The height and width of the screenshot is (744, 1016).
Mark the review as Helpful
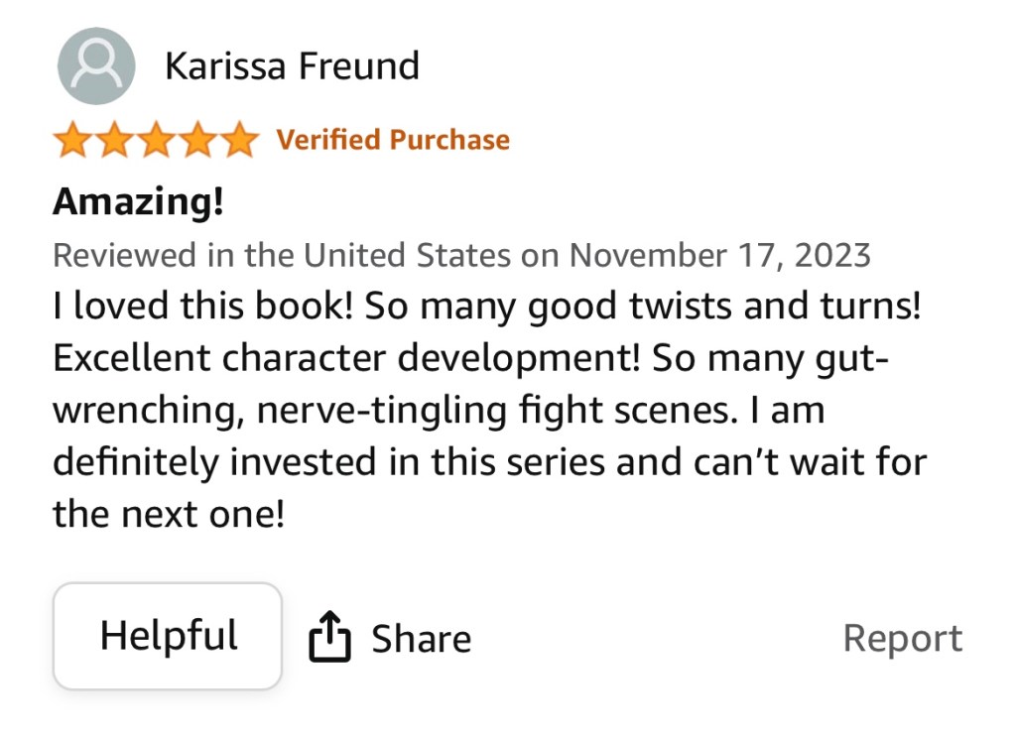(x=168, y=636)
